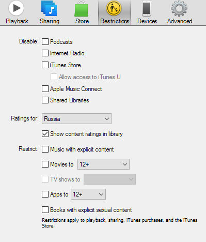Viewport: 206px width, 242px height.
Task: Open the Devices phone icon
Action: point(147,8)
